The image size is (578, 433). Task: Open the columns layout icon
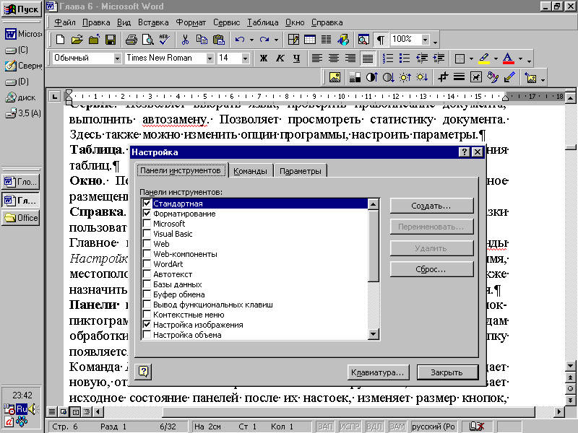327,40
